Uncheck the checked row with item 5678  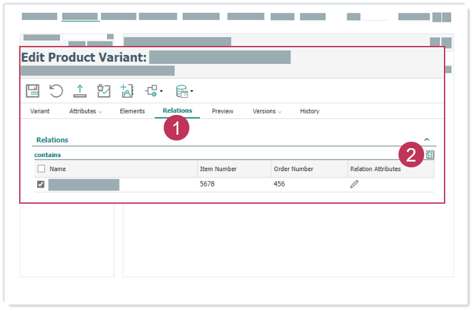pyautogui.click(x=41, y=185)
